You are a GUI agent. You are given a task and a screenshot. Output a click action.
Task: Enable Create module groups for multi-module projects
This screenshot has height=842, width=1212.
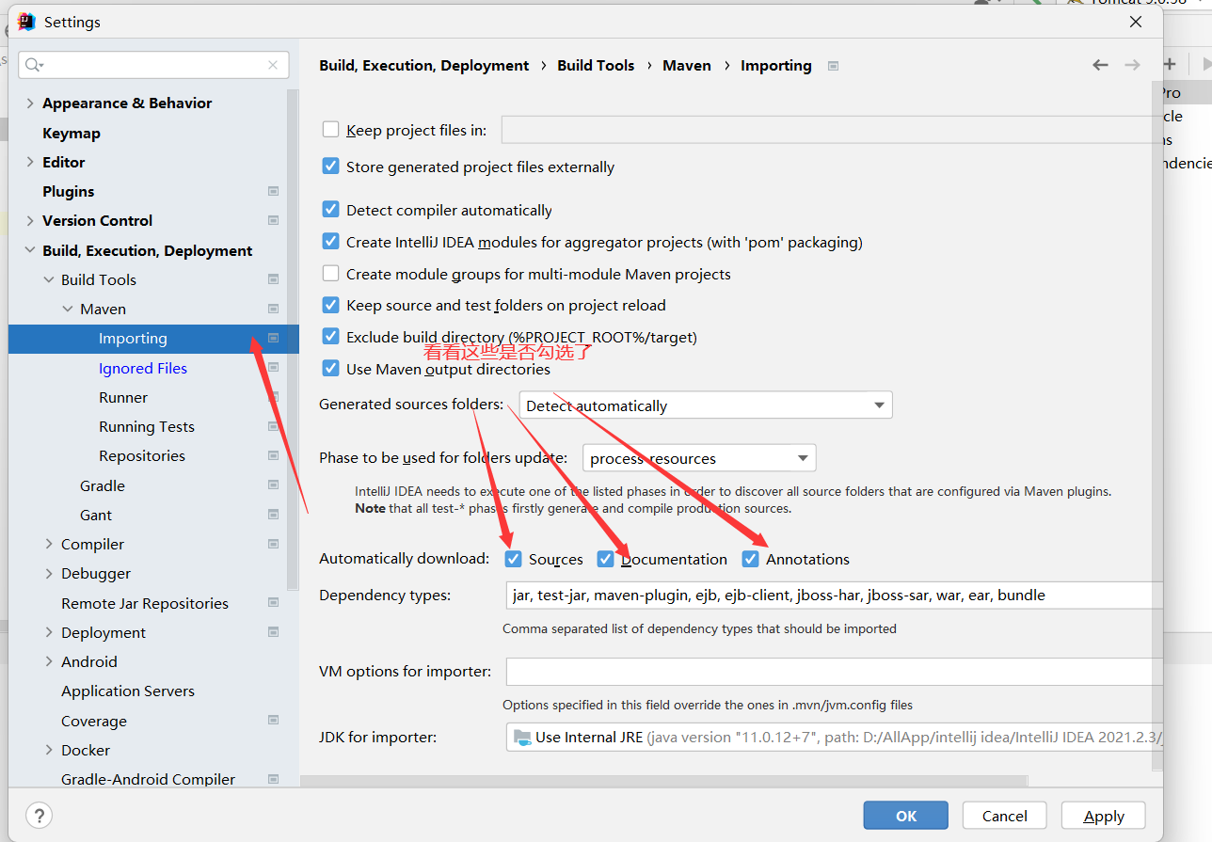coord(330,274)
